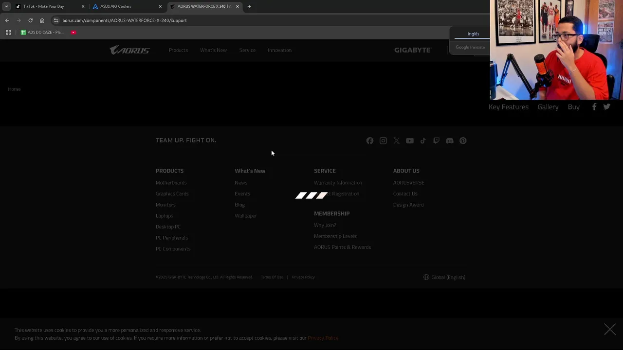Open Contact Us footer link
Screen dimensions: 623x350
point(405,194)
